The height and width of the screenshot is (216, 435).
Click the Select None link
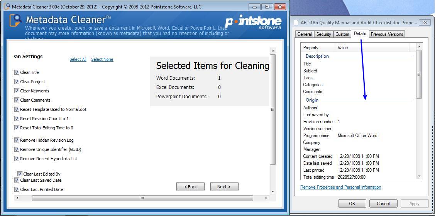click(102, 59)
